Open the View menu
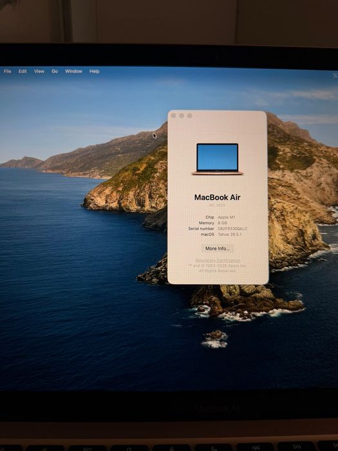 pos(39,72)
